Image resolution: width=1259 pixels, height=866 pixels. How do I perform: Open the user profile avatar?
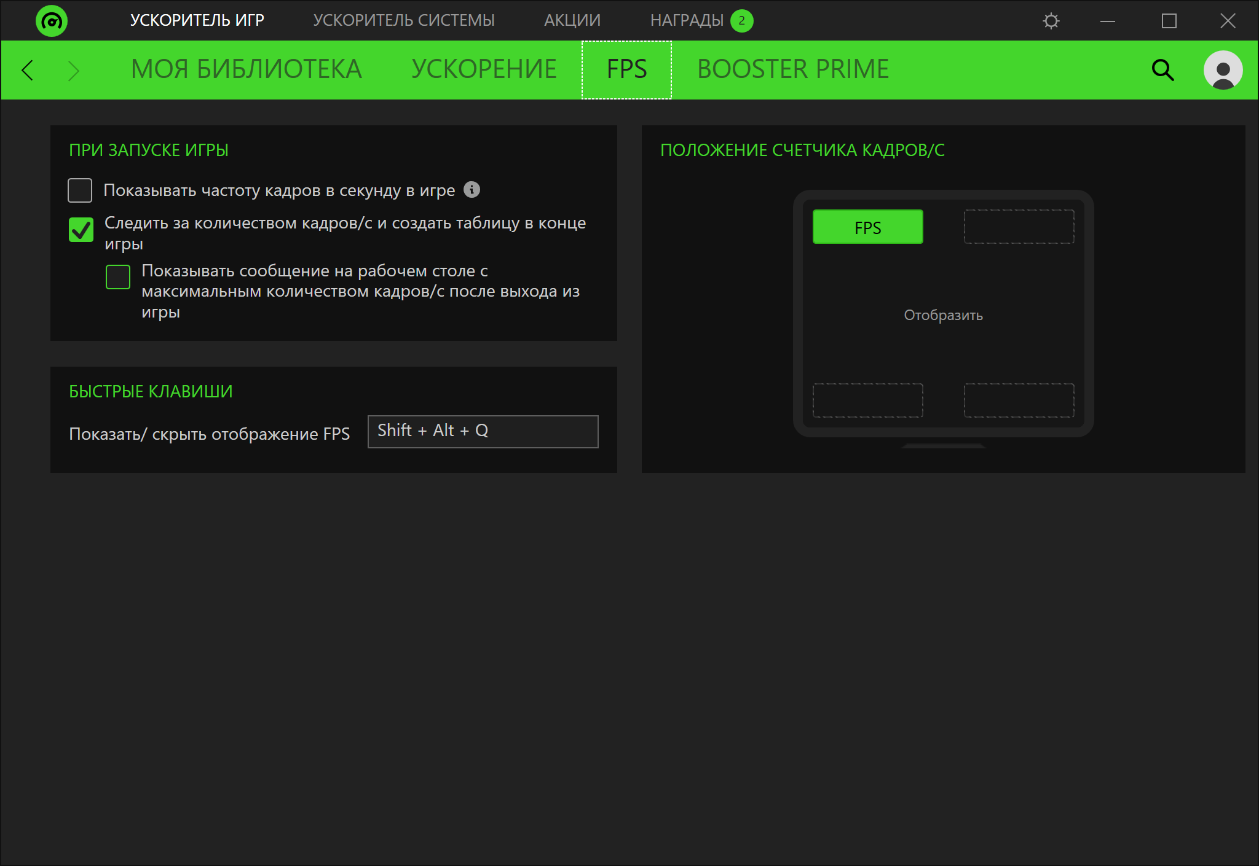pyautogui.click(x=1223, y=70)
